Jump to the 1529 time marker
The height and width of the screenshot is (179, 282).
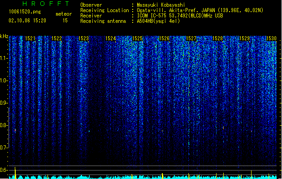[x=245, y=38]
